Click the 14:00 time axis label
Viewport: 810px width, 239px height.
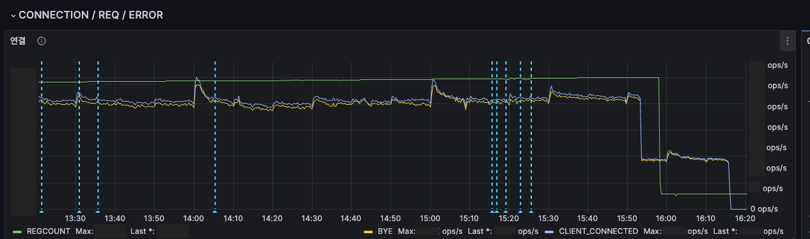(x=193, y=219)
